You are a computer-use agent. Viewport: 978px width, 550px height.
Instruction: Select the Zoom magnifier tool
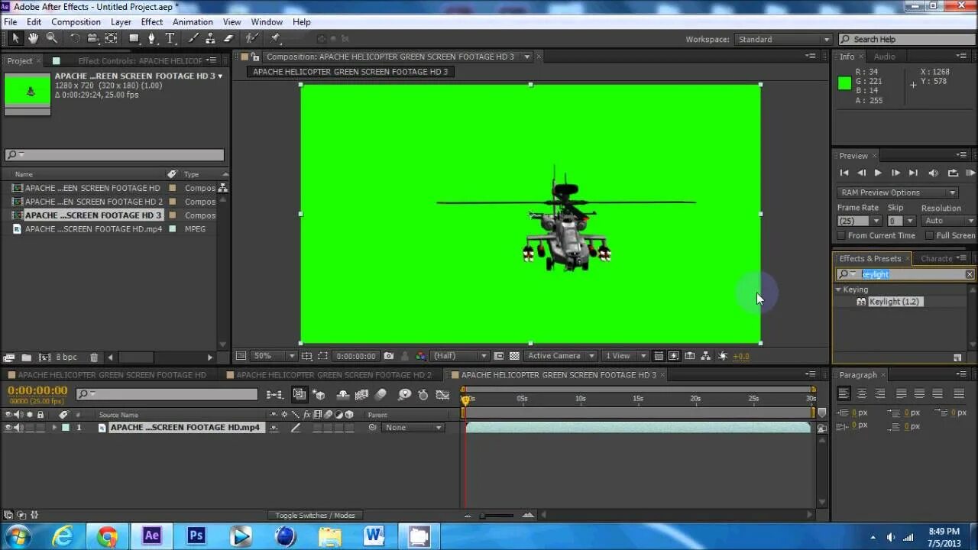coord(51,38)
